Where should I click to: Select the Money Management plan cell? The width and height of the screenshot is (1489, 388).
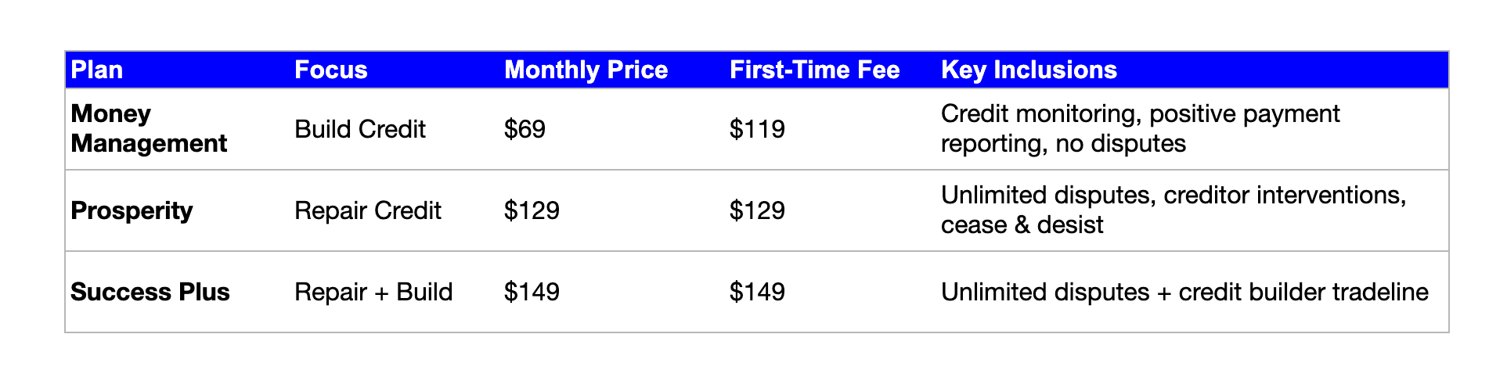(x=149, y=129)
